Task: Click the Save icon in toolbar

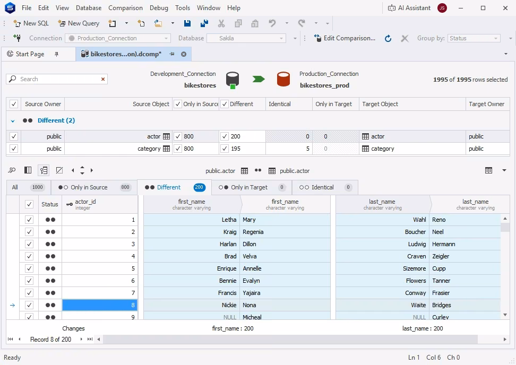Action: [x=187, y=23]
